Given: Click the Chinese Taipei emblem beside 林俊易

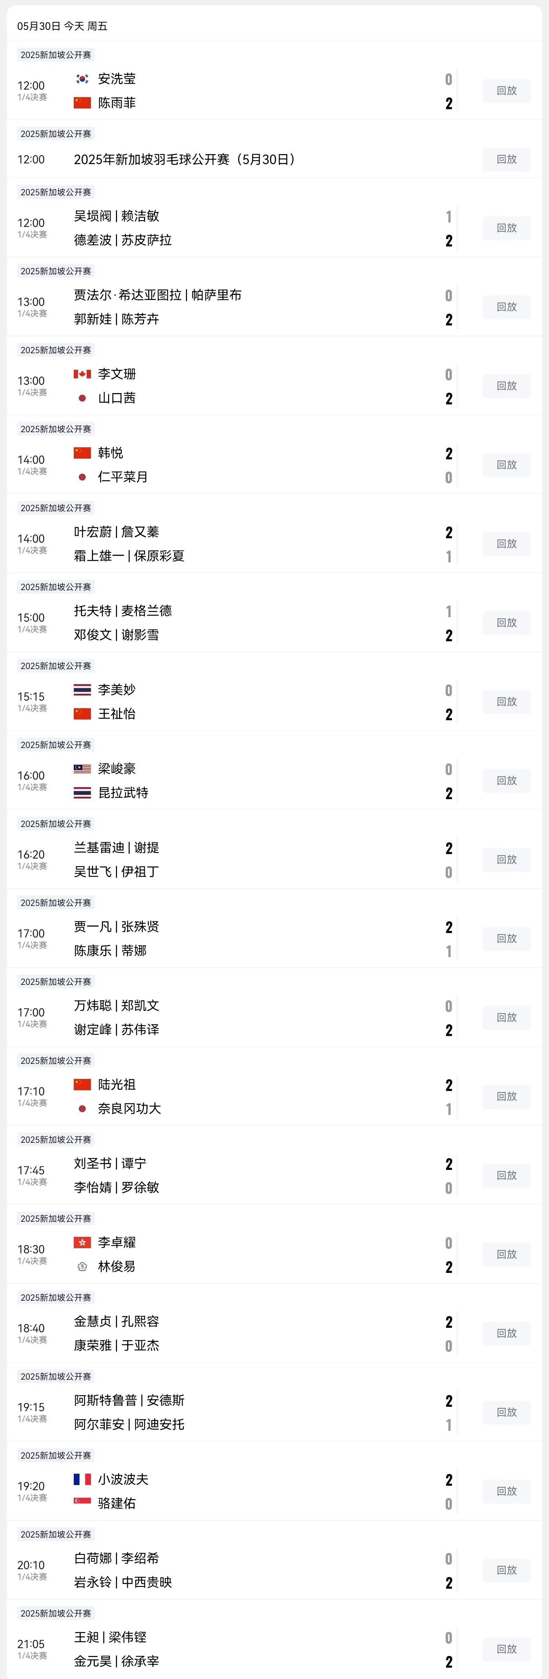Looking at the screenshot, I should click(82, 1266).
